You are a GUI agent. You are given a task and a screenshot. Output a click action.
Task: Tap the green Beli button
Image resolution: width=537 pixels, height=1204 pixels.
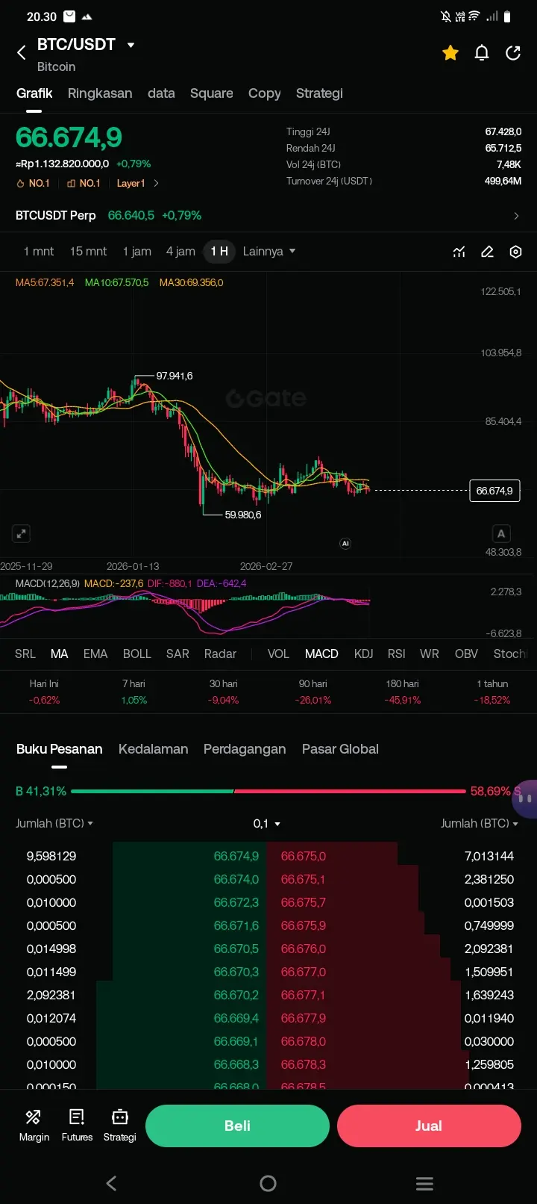tap(237, 1126)
